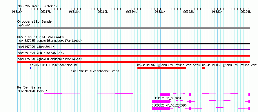Click the small blue esv3650642 marker
Screen dimensions: 258x112
coord(71,74)
